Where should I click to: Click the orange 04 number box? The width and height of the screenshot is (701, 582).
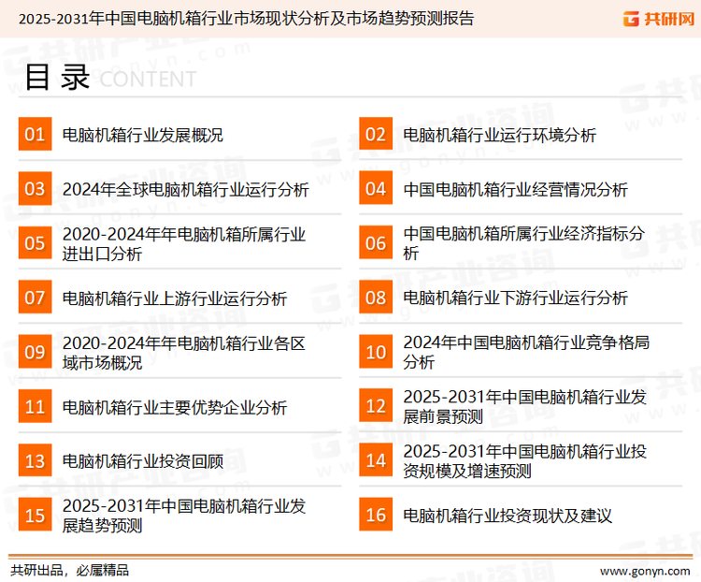(376, 188)
